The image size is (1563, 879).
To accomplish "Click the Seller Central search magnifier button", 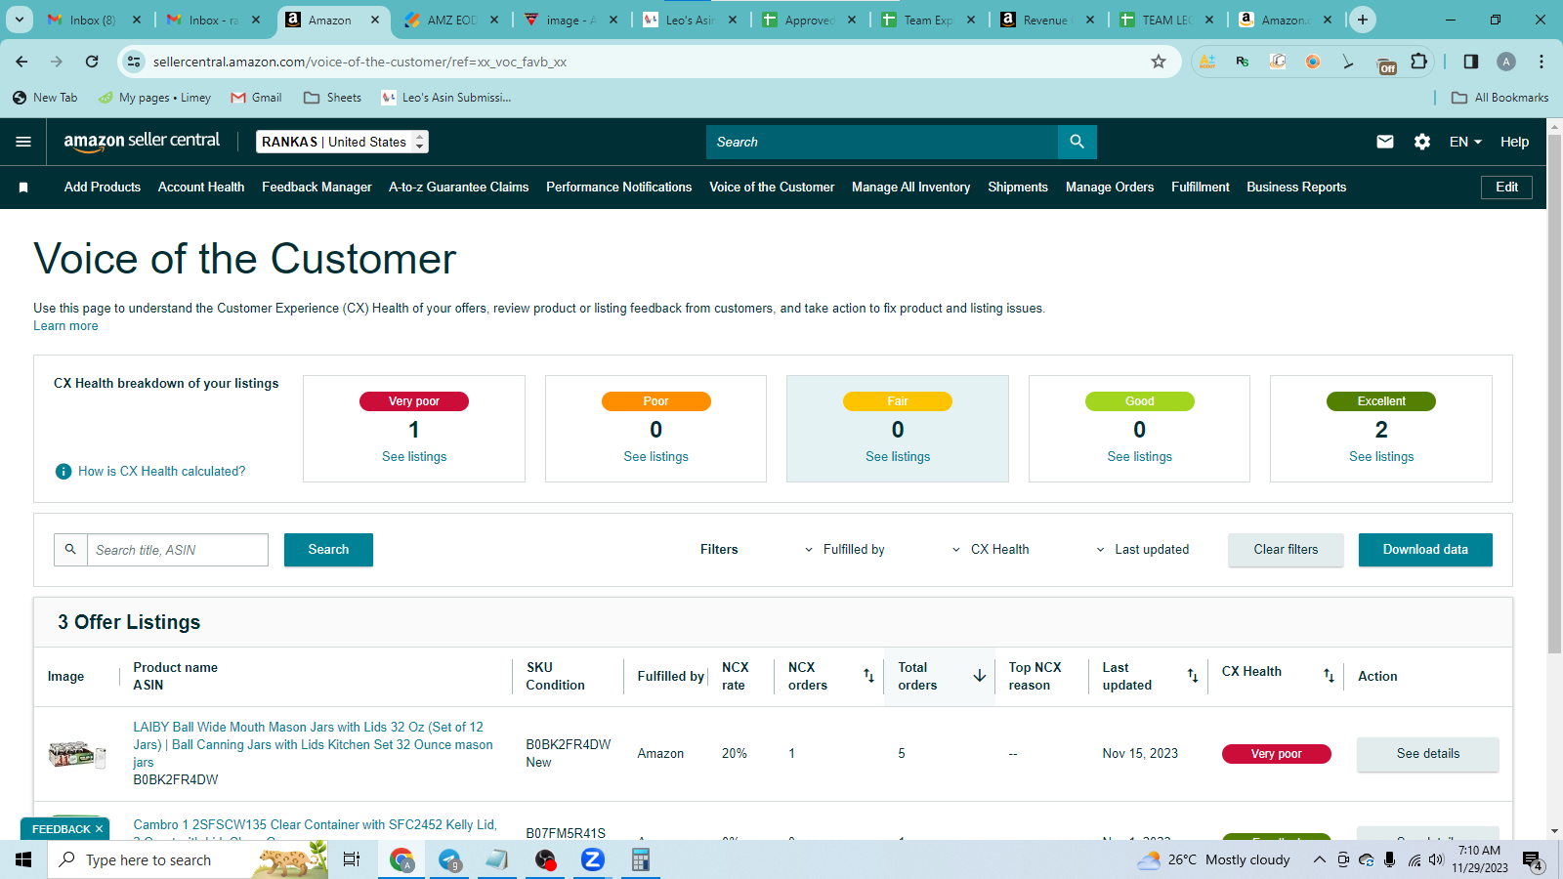I will click(1077, 142).
